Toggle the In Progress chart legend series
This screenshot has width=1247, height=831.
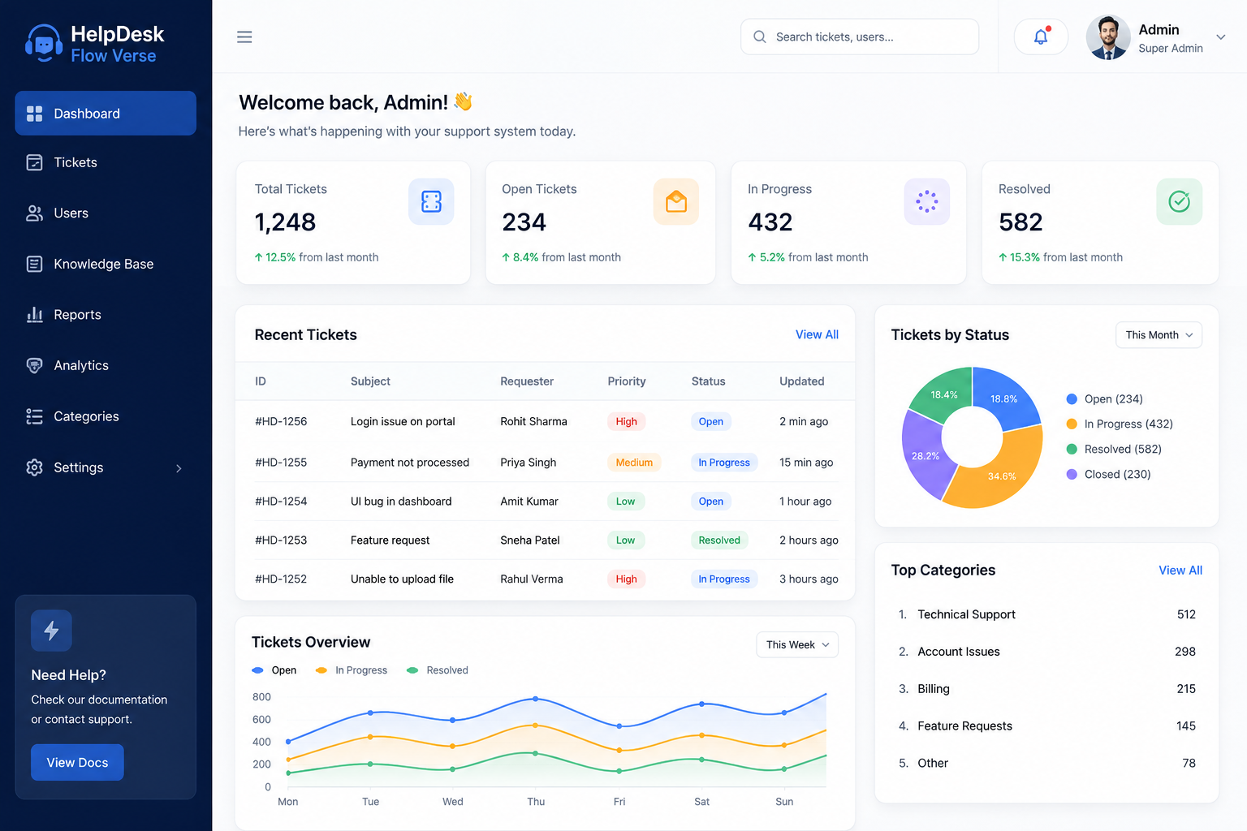pyautogui.click(x=352, y=670)
